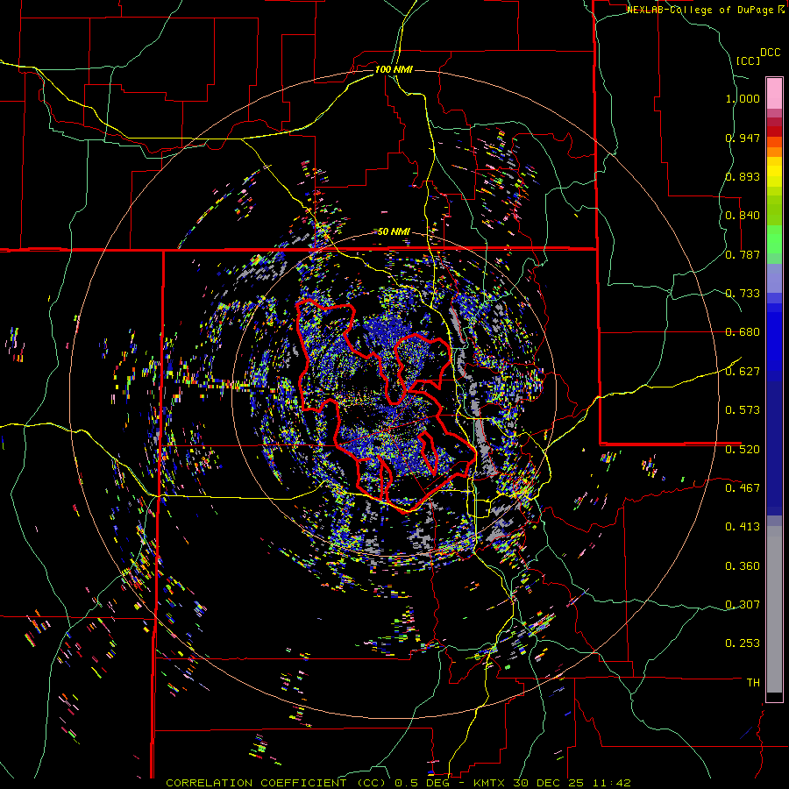
Task: Pick the yellow segment of the color bar
Action: [x=774, y=173]
